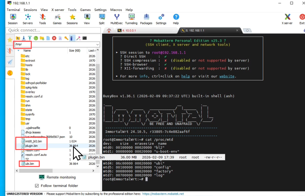
Task: Click the red delete file icon
Action: pyautogui.click(x=54, y=38)
